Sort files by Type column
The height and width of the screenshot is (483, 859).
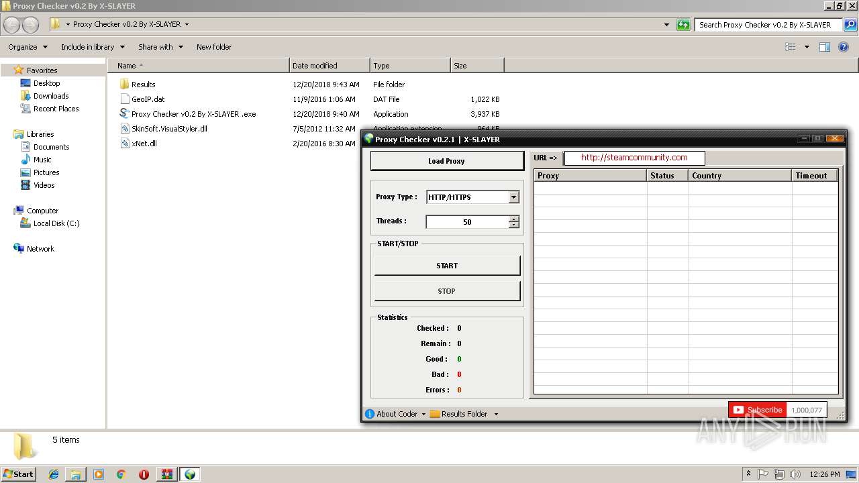[x=410, y=66]
